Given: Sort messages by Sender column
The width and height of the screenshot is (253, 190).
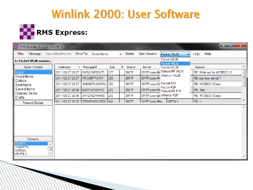Looking at the screenshot, I should tap(150, 67).
